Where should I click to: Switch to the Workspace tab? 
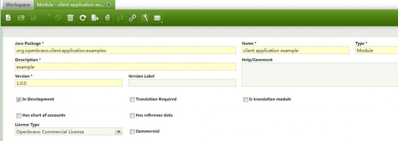[x=17, y=5]
